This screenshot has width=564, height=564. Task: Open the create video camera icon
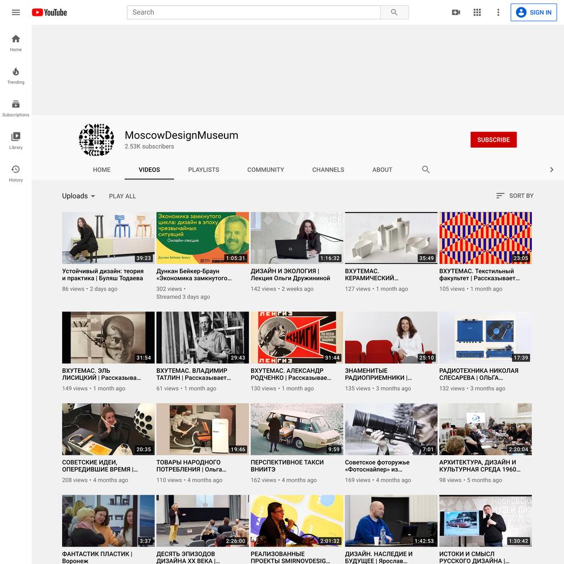click(456, 12)
